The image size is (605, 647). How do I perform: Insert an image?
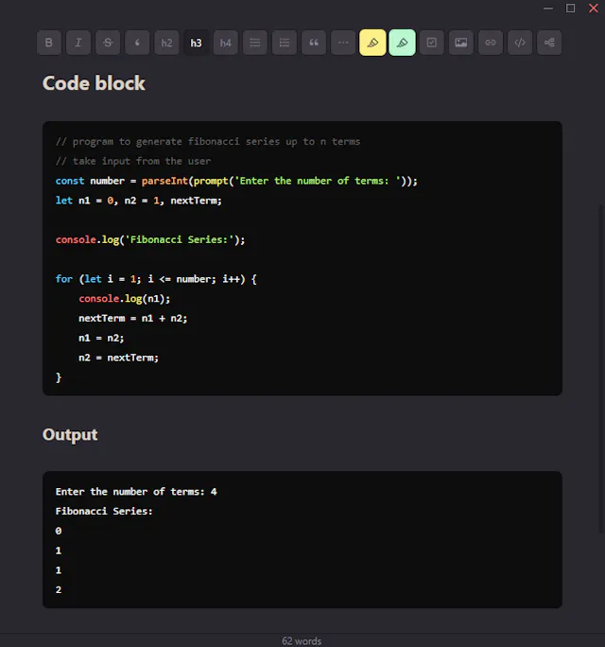click(461, 43)
